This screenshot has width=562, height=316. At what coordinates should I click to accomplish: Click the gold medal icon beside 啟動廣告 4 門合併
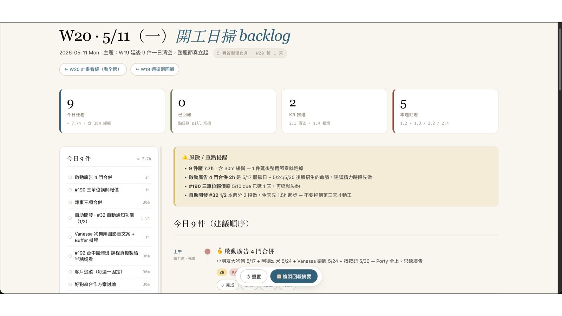pos(220,251)
